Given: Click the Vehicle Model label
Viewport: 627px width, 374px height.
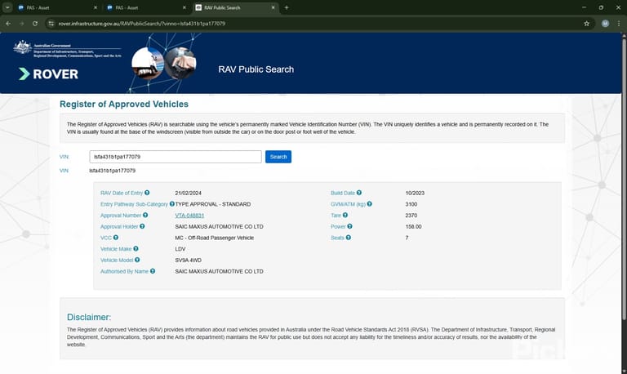Looking at the screenshot, I should pyautogui.click(x=117, y=260).
